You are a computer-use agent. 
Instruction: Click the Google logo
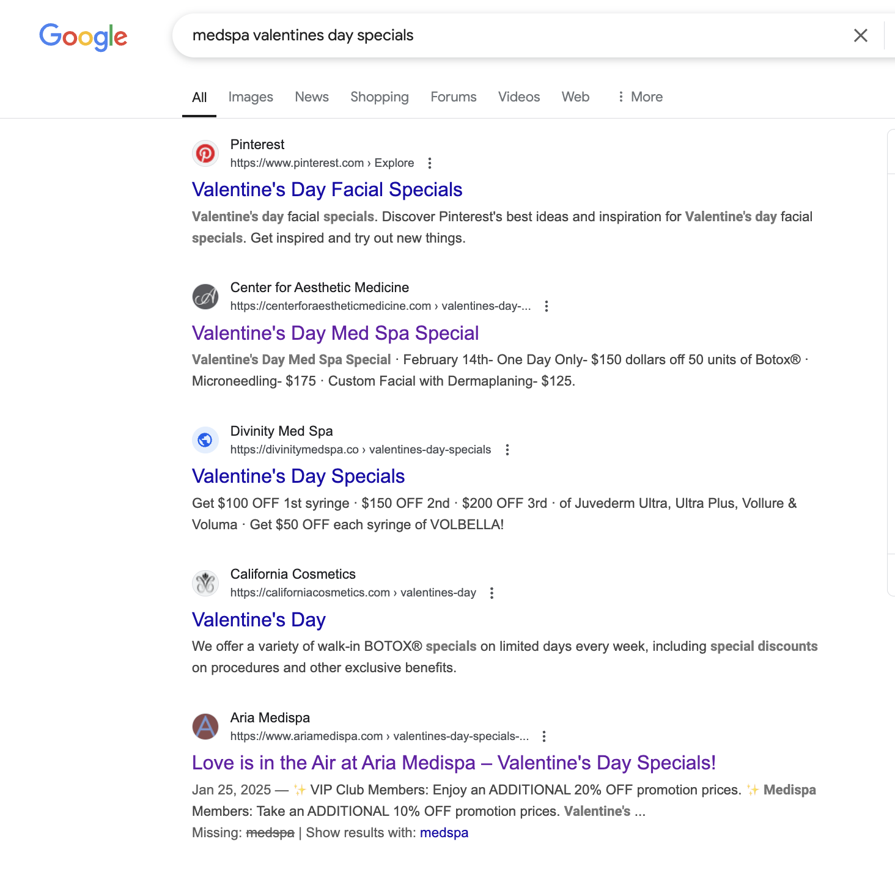[83, 37]
